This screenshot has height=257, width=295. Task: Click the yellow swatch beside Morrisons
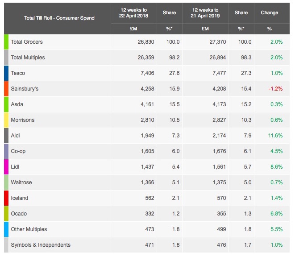[x=6, y=120]
